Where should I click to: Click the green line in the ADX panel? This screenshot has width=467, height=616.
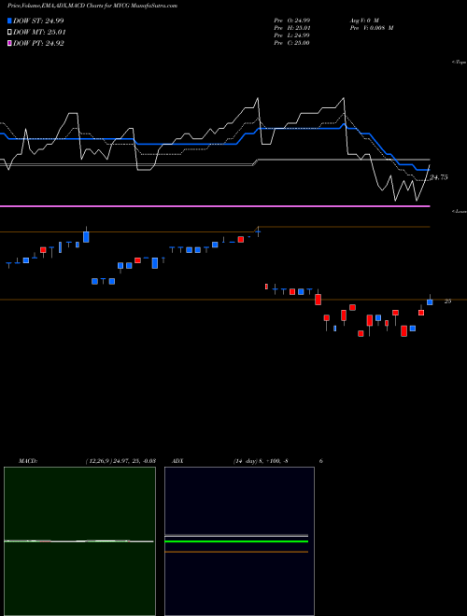click(236, 541)
